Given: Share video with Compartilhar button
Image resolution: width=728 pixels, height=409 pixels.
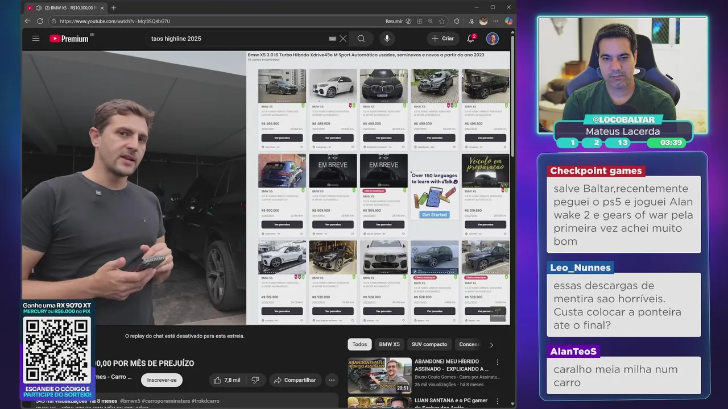Looking at the screenshot, I should point(295,380).
